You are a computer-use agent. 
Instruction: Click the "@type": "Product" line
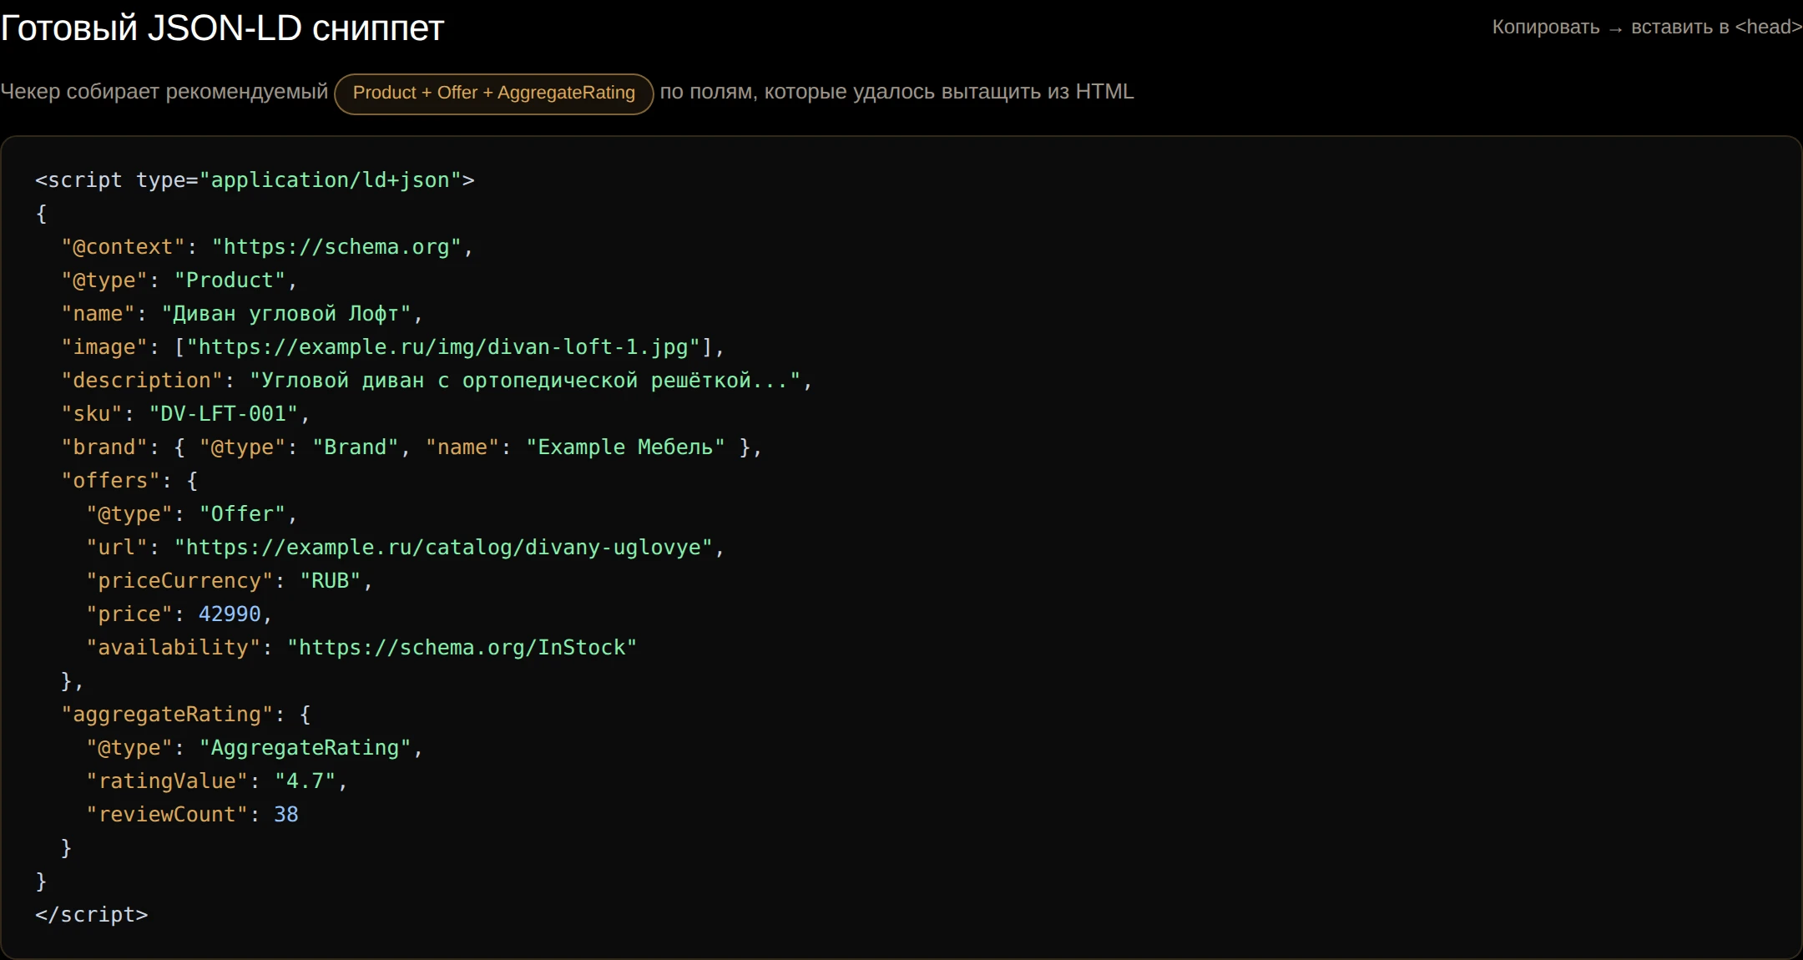pos(179,280)
